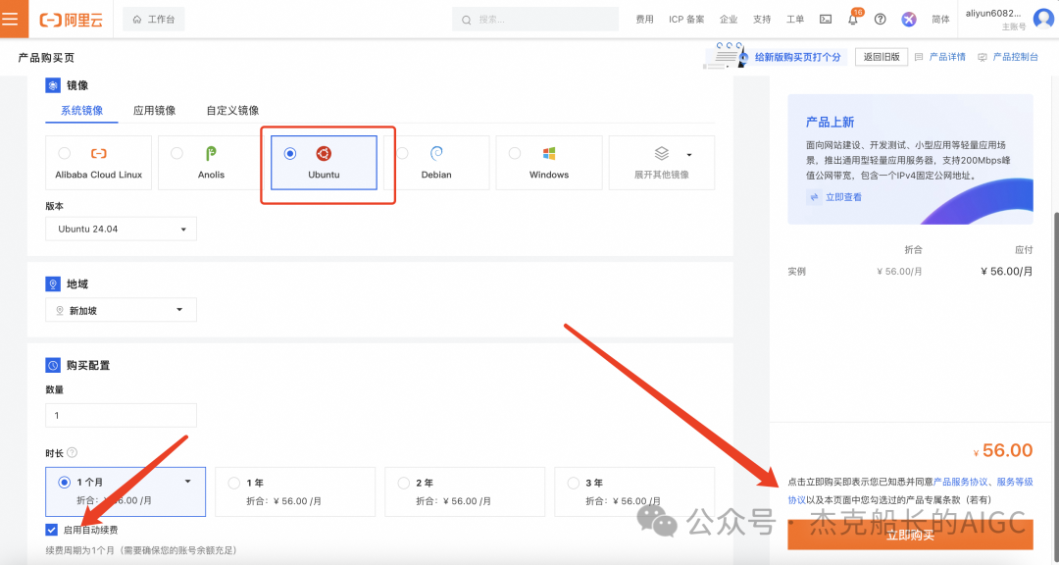This screenshot has width=1059, height=565.
Task: Expand 展开其他镜像 other images
Action: 662,163
